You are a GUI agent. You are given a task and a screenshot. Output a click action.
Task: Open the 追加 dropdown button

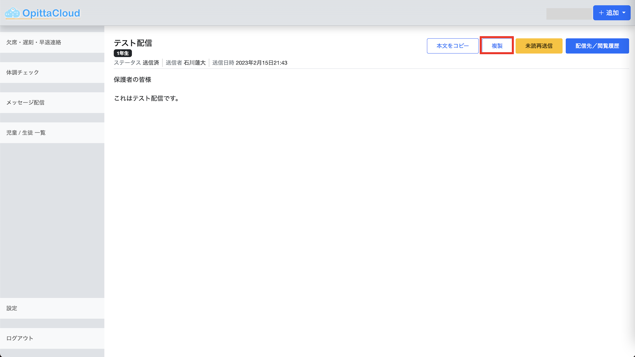pyautogui.click(x=612, y=13)
